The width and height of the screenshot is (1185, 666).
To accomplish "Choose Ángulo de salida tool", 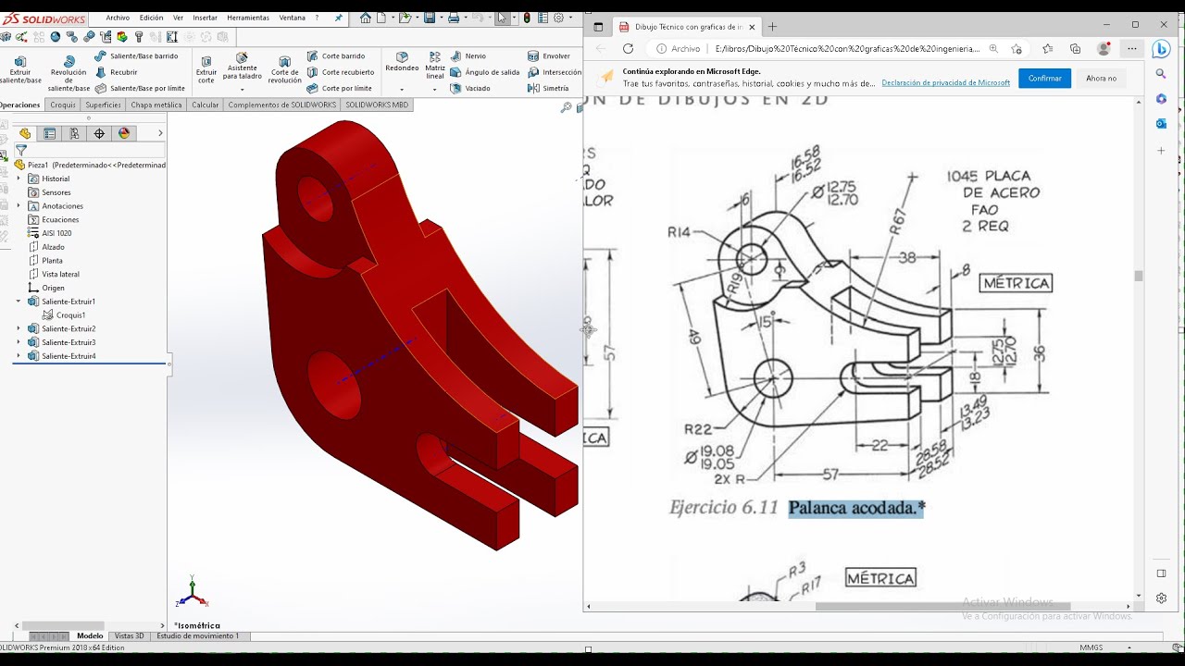I will [485, 72].
